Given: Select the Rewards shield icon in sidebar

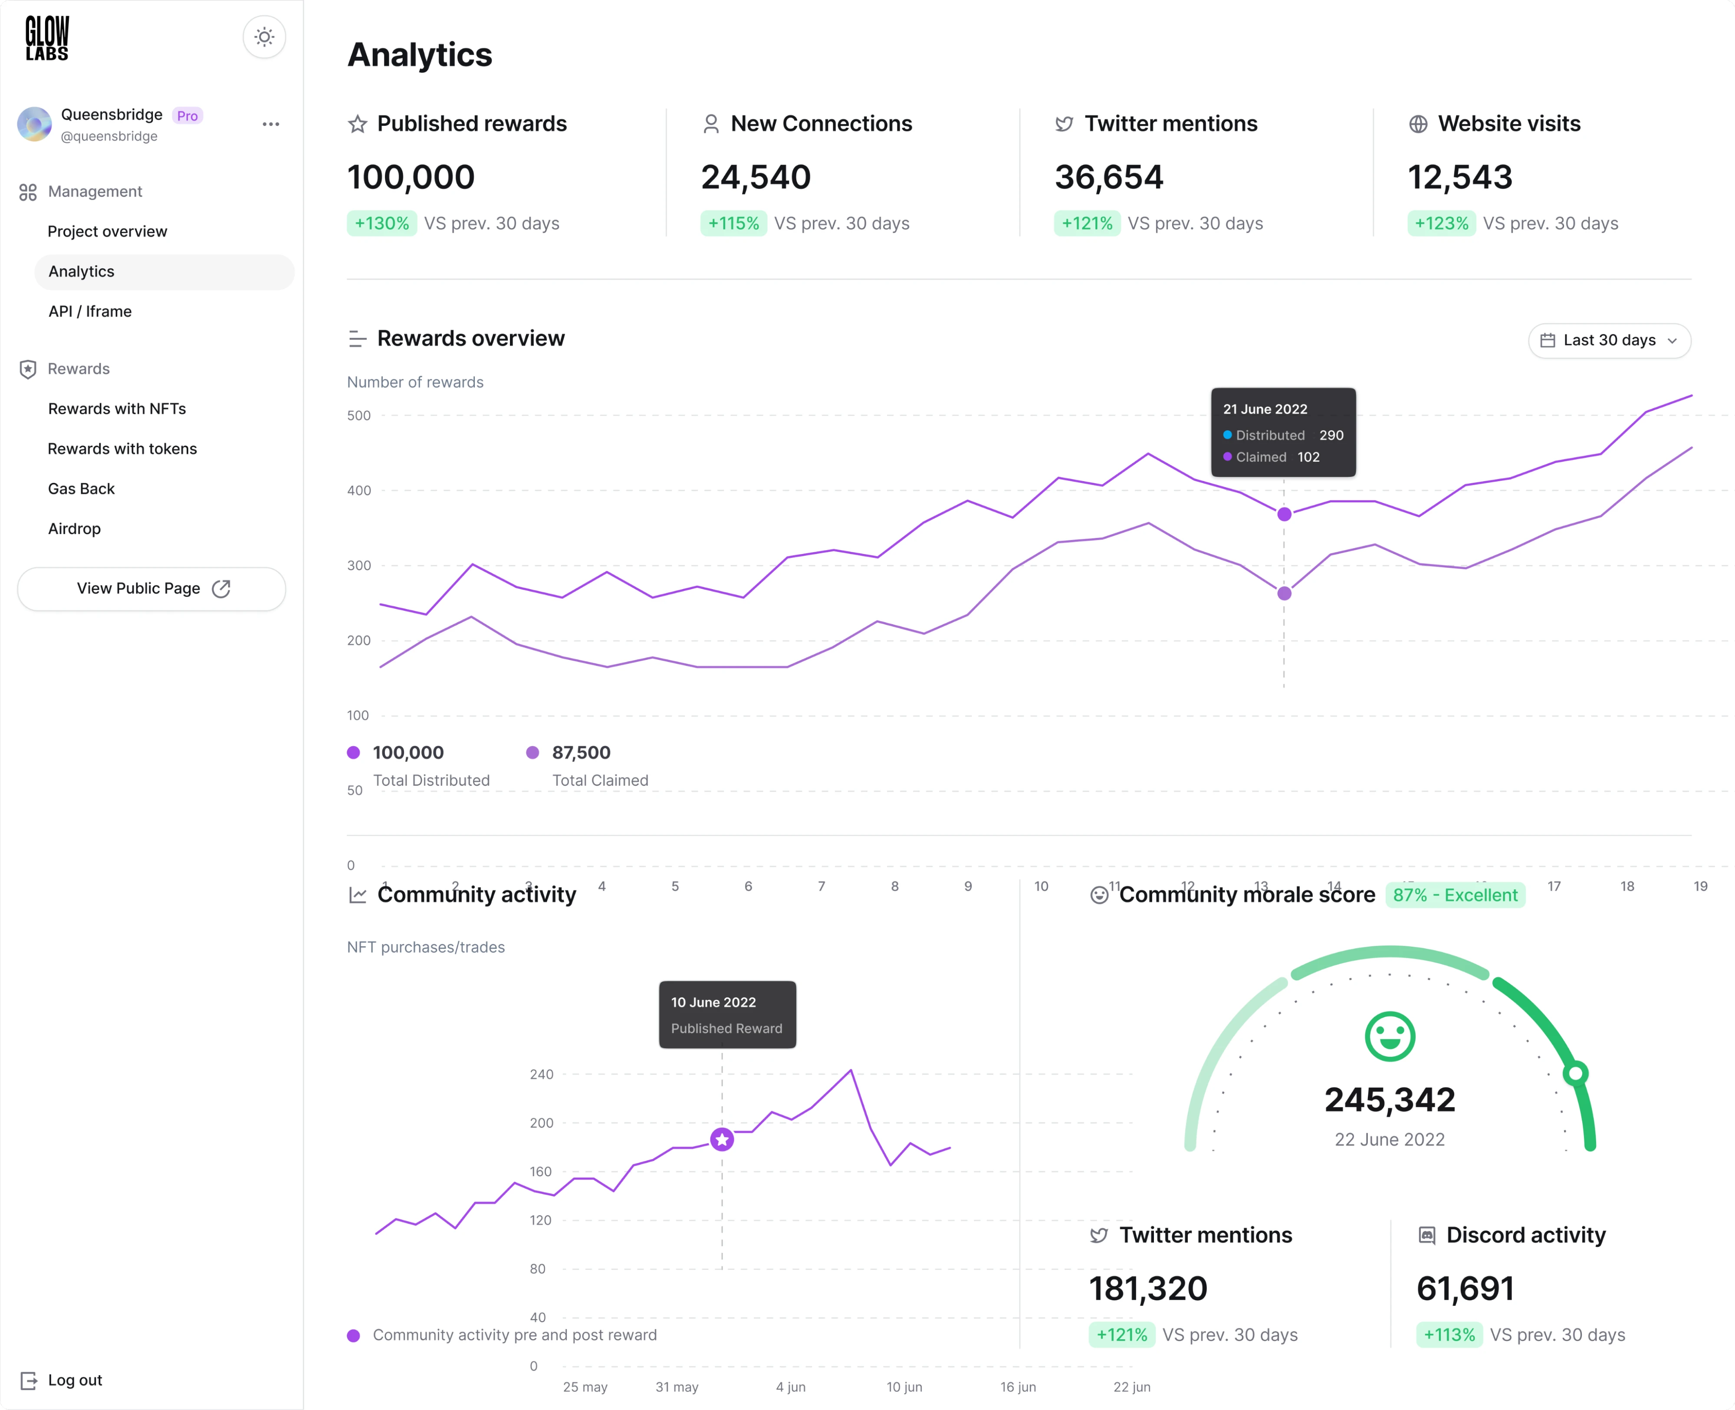Looking at the screenshot, I should [29, 368].
